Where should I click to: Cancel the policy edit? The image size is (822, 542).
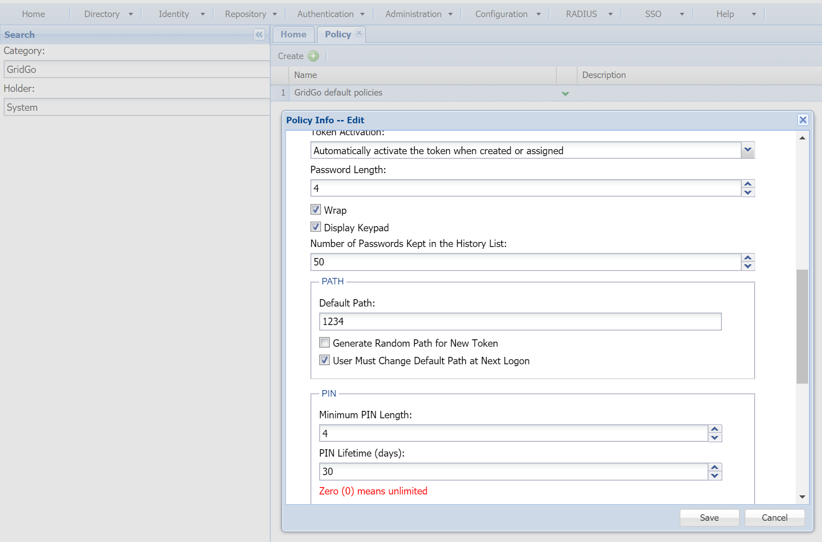pyautogui.click(x=774, y=518)
